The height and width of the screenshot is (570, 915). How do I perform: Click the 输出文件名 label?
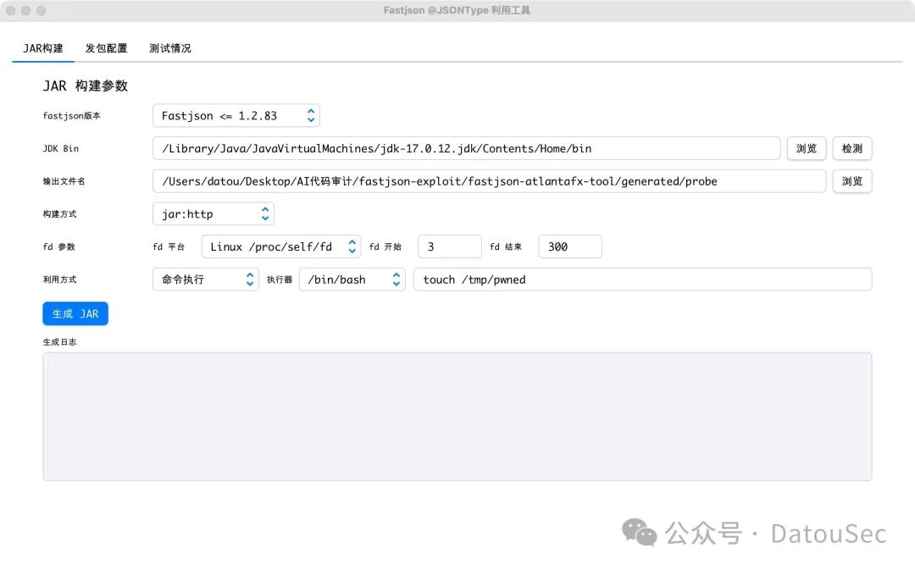64,181
